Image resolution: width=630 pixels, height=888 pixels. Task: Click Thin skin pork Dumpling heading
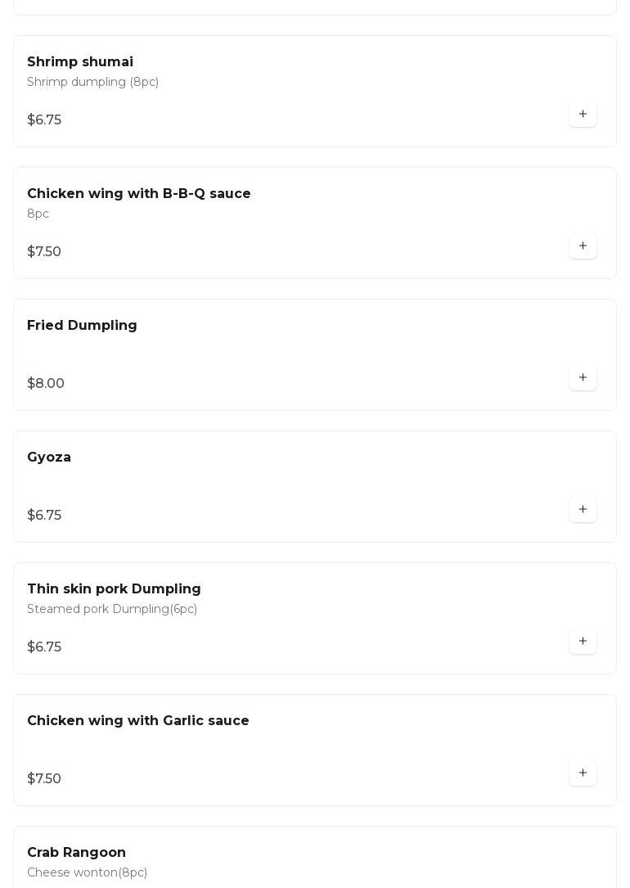coord(114,589)
